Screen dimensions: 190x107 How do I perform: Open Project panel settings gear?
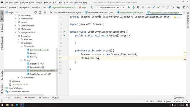pyautogui.click(x=51, y=12)
